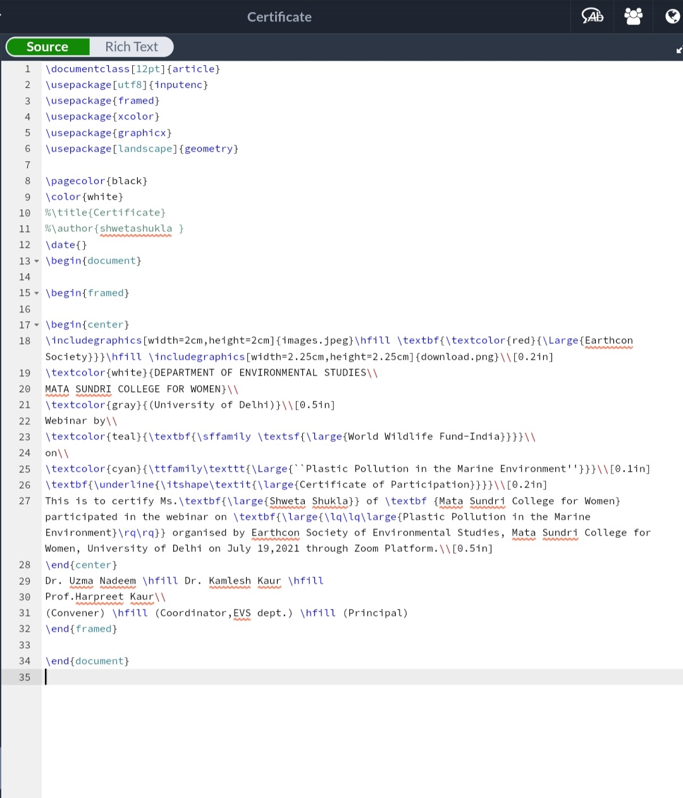Click line number 27 in gutter

[x=25, y=501]
